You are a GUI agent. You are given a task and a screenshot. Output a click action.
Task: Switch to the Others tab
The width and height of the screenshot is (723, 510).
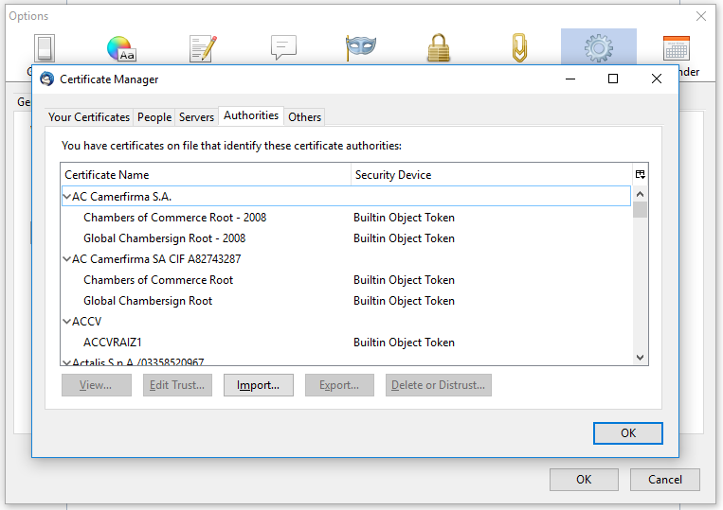pos(304,117)
